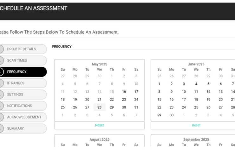The height and width of the screenshot is (154, 235).
Task: Reset the May 2025 calendar
Action: 99,125
